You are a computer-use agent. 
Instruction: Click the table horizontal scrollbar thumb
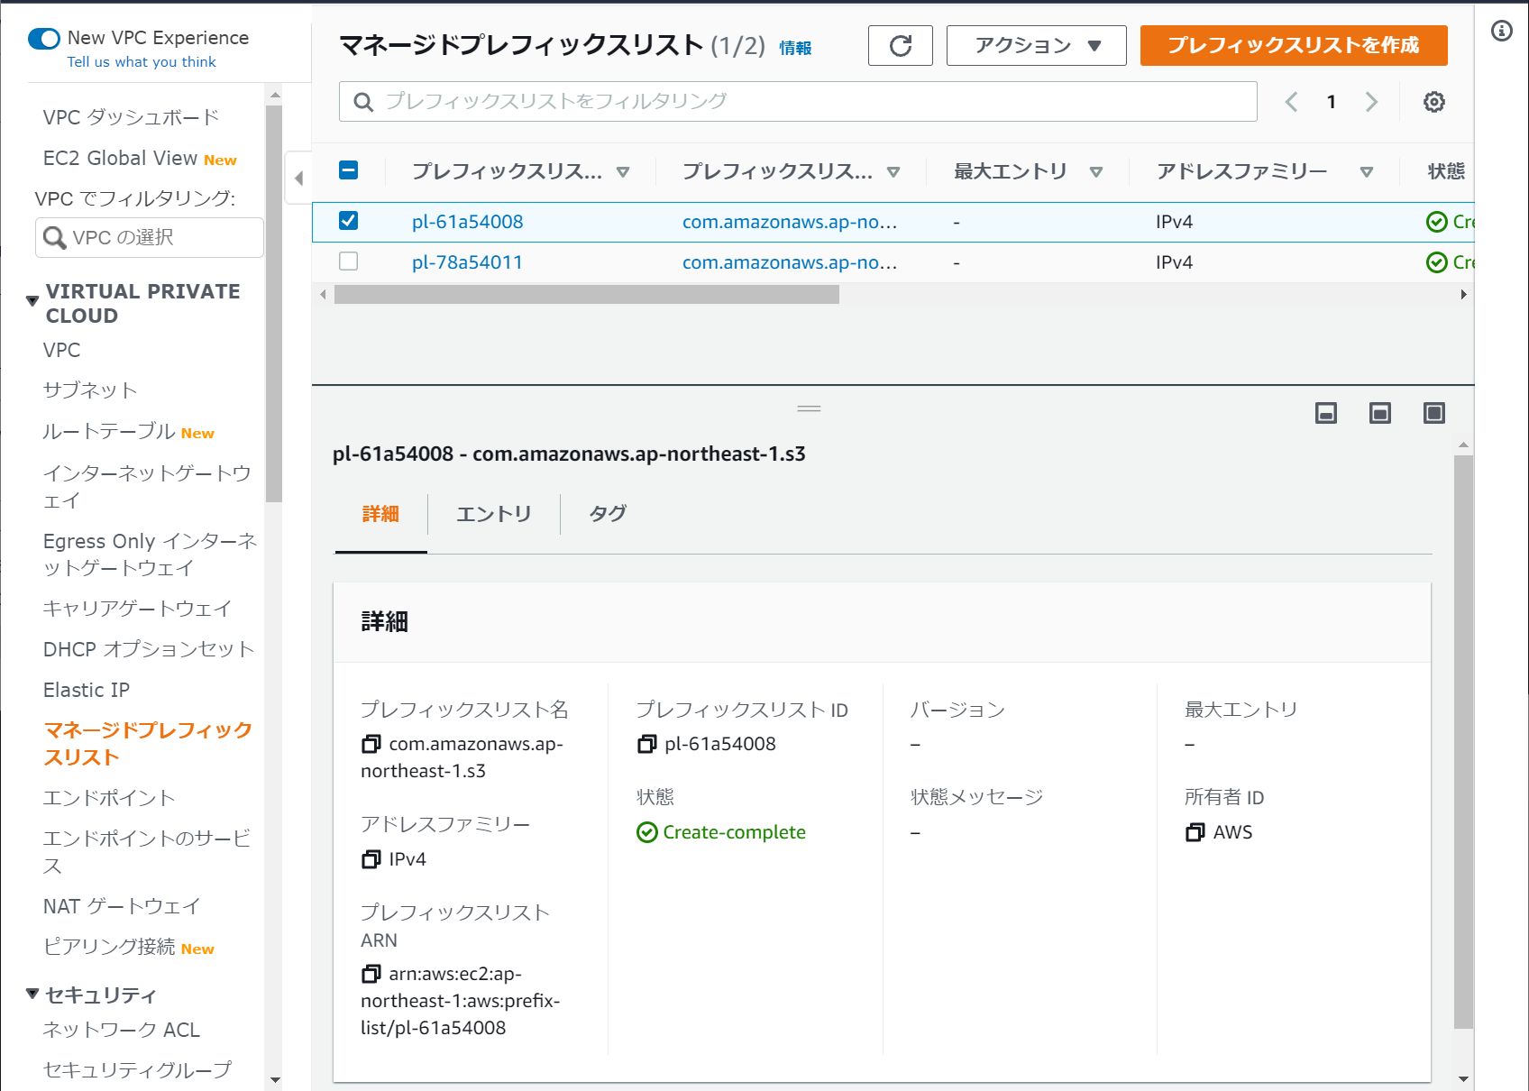pos(586,295)
